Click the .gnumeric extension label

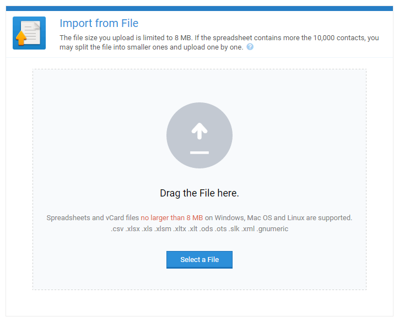[272, 229]
